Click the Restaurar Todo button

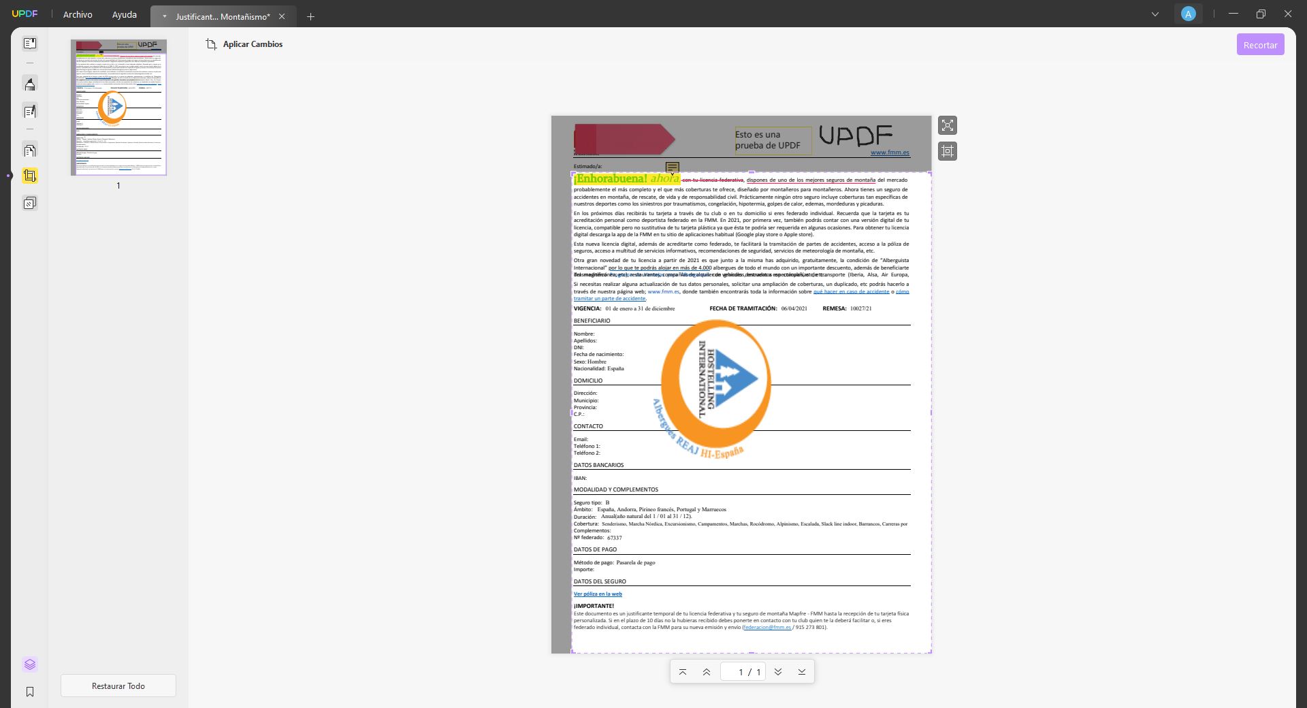coord(118,686)
